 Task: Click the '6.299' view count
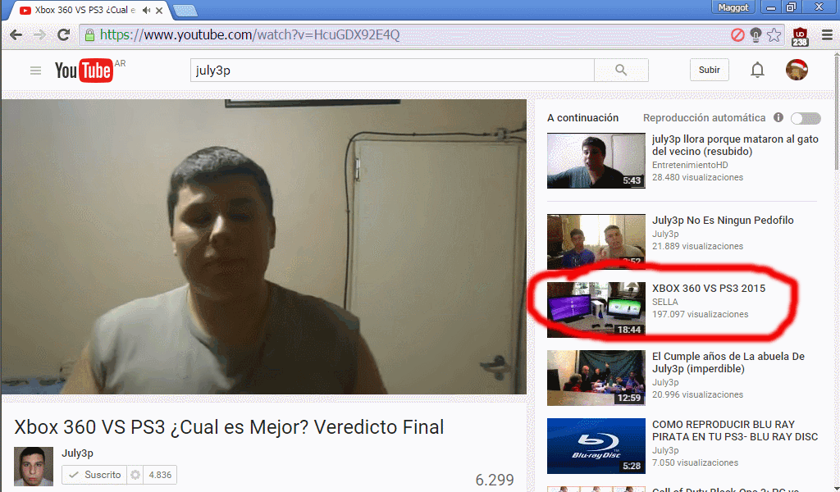(495, 480)
